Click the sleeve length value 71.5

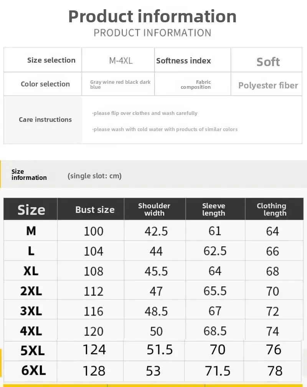pos(218,370)
